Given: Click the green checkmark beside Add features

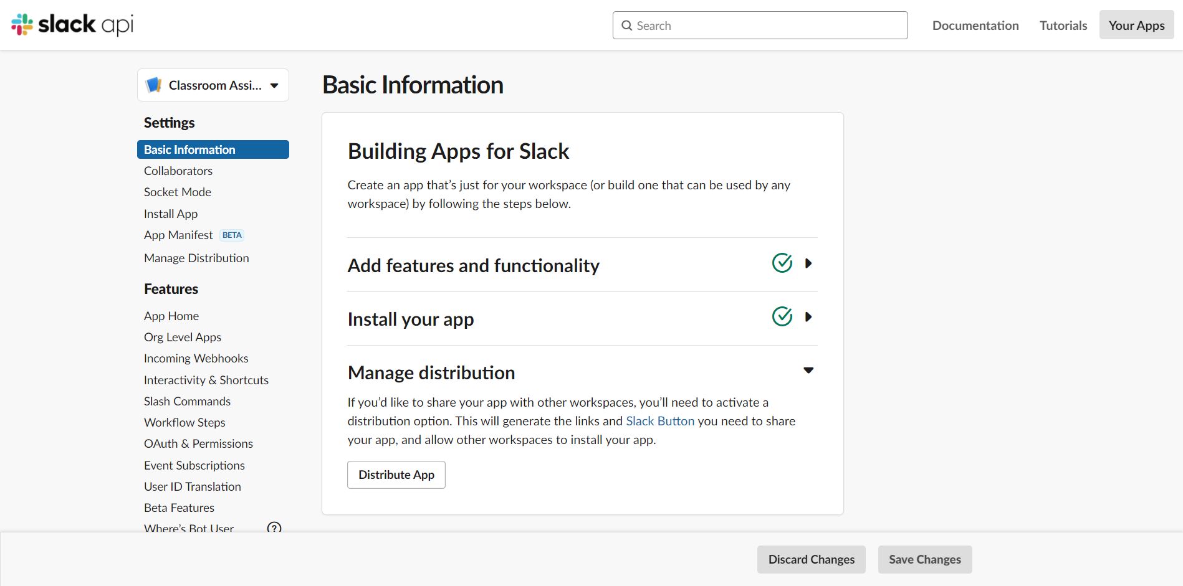Looking at the screenshot, I should tap(782, 263).
